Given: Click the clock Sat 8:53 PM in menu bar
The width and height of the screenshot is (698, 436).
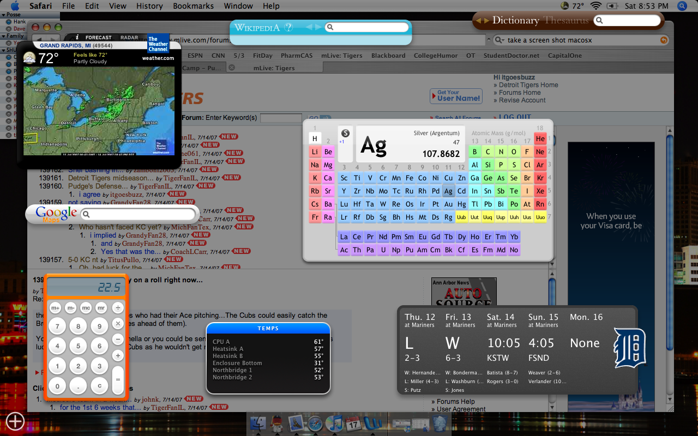Looking at the screenshot, I should tap(646, 6).
